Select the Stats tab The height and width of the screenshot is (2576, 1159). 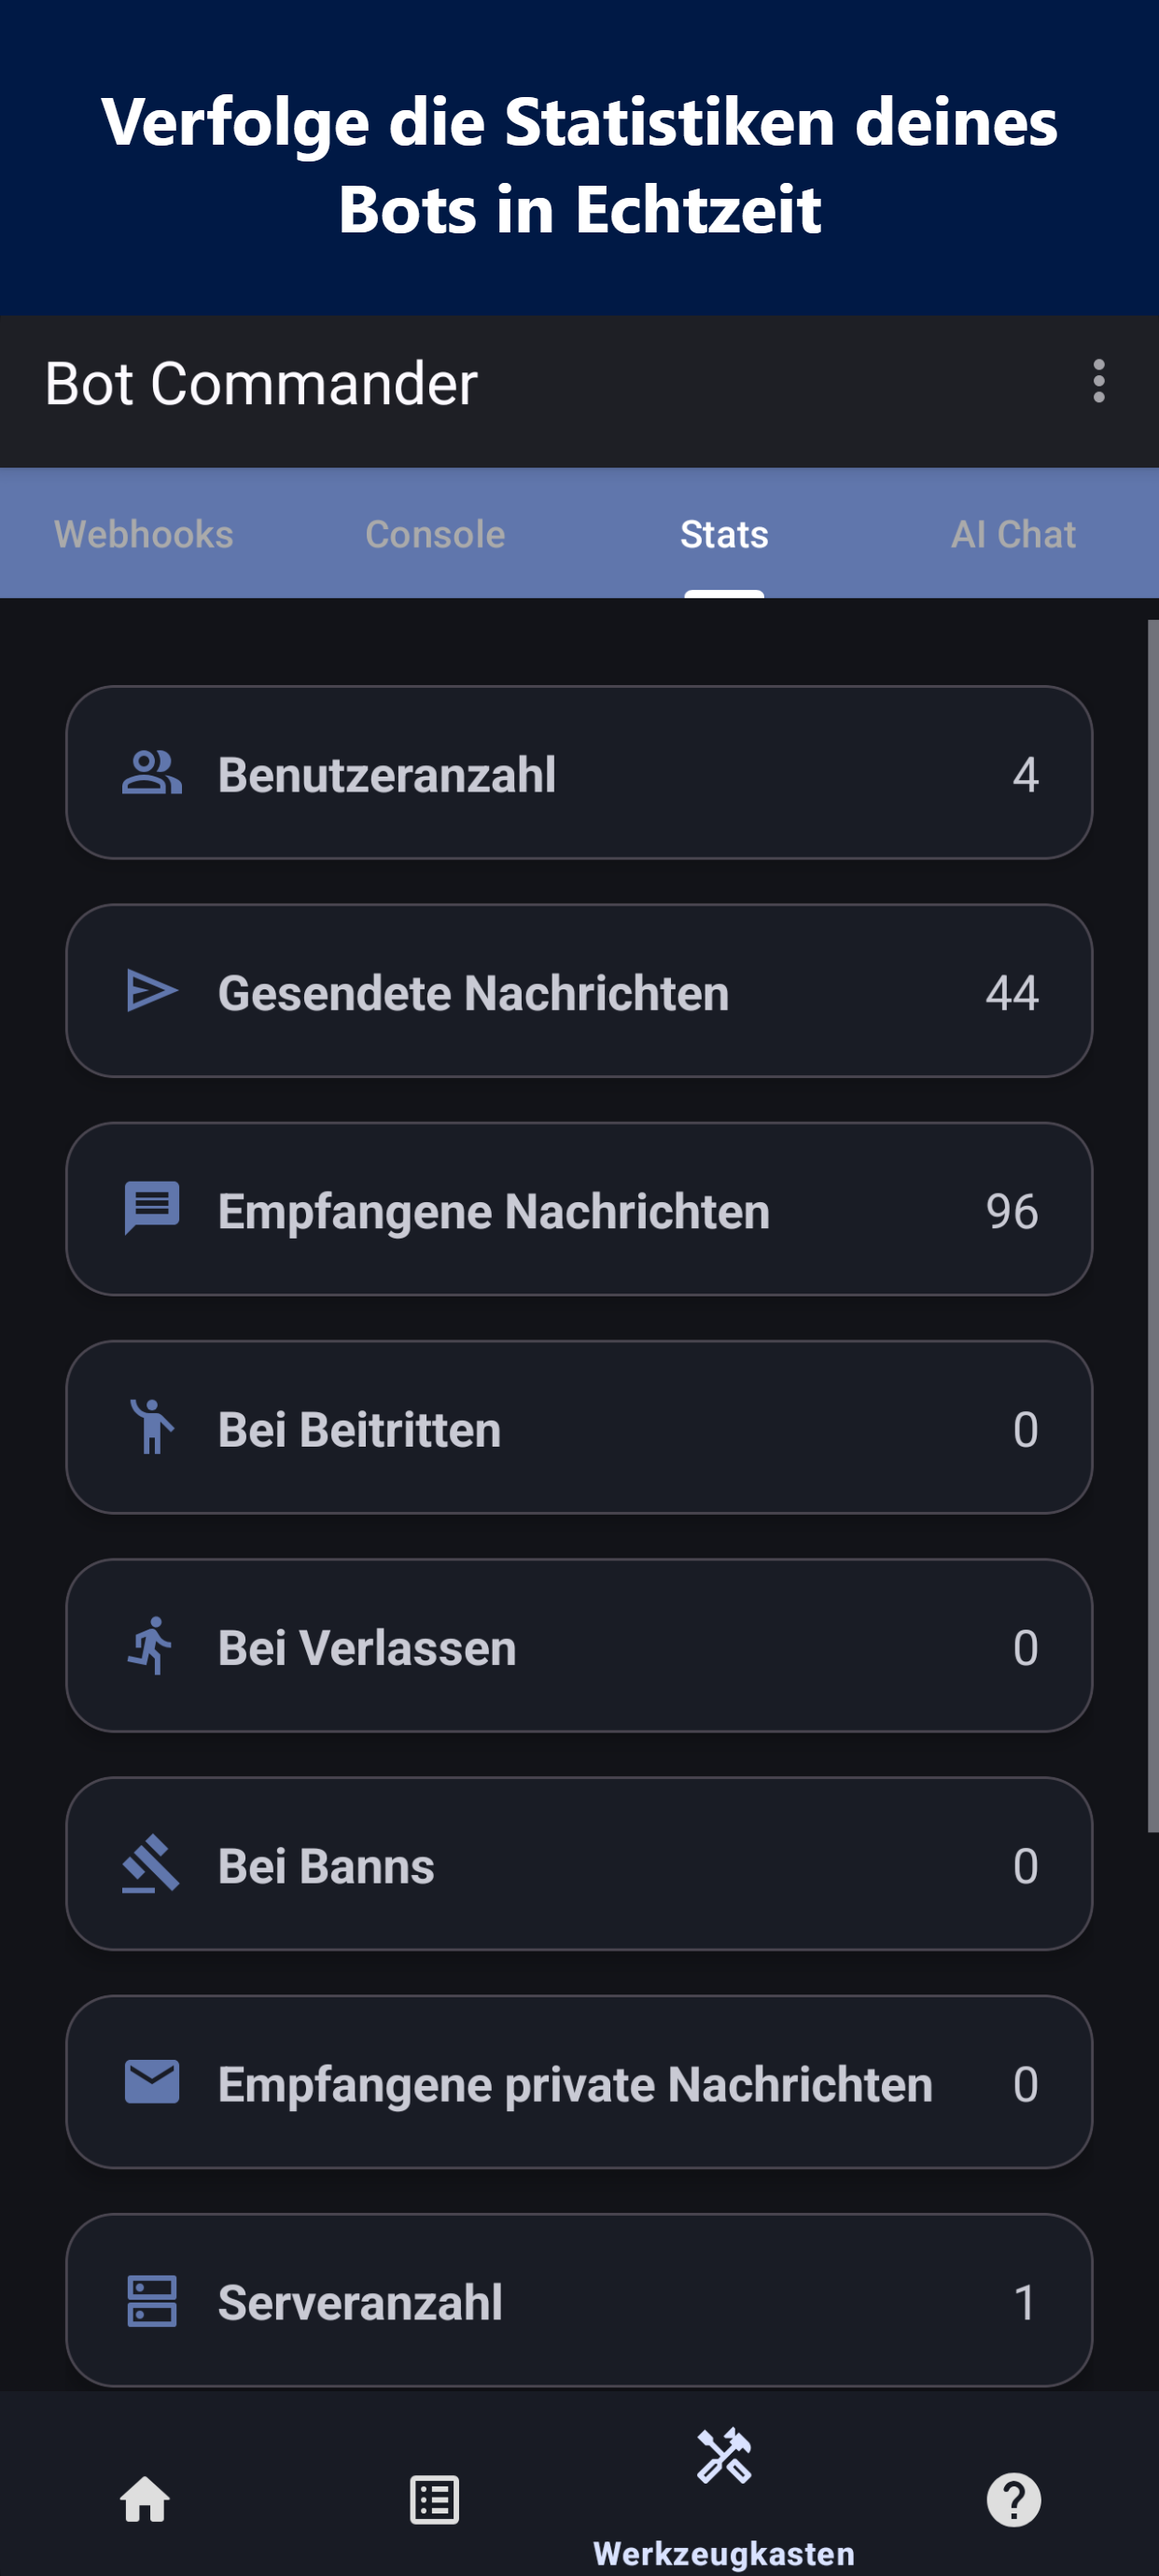(x=724, y=534)
